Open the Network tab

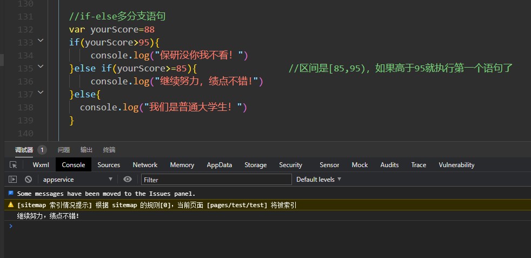145,165
